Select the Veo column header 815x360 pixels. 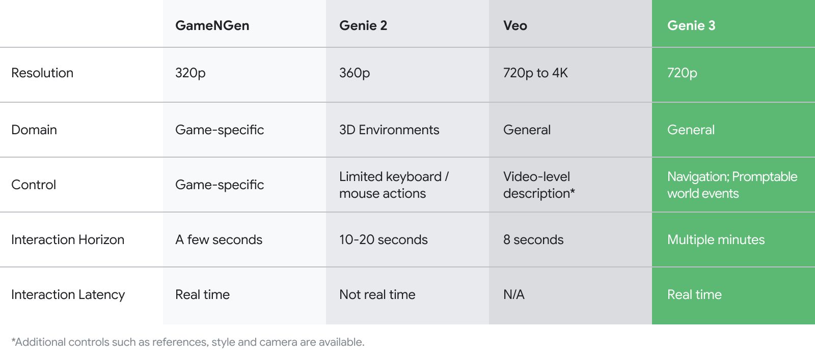(x=515, y=25)
